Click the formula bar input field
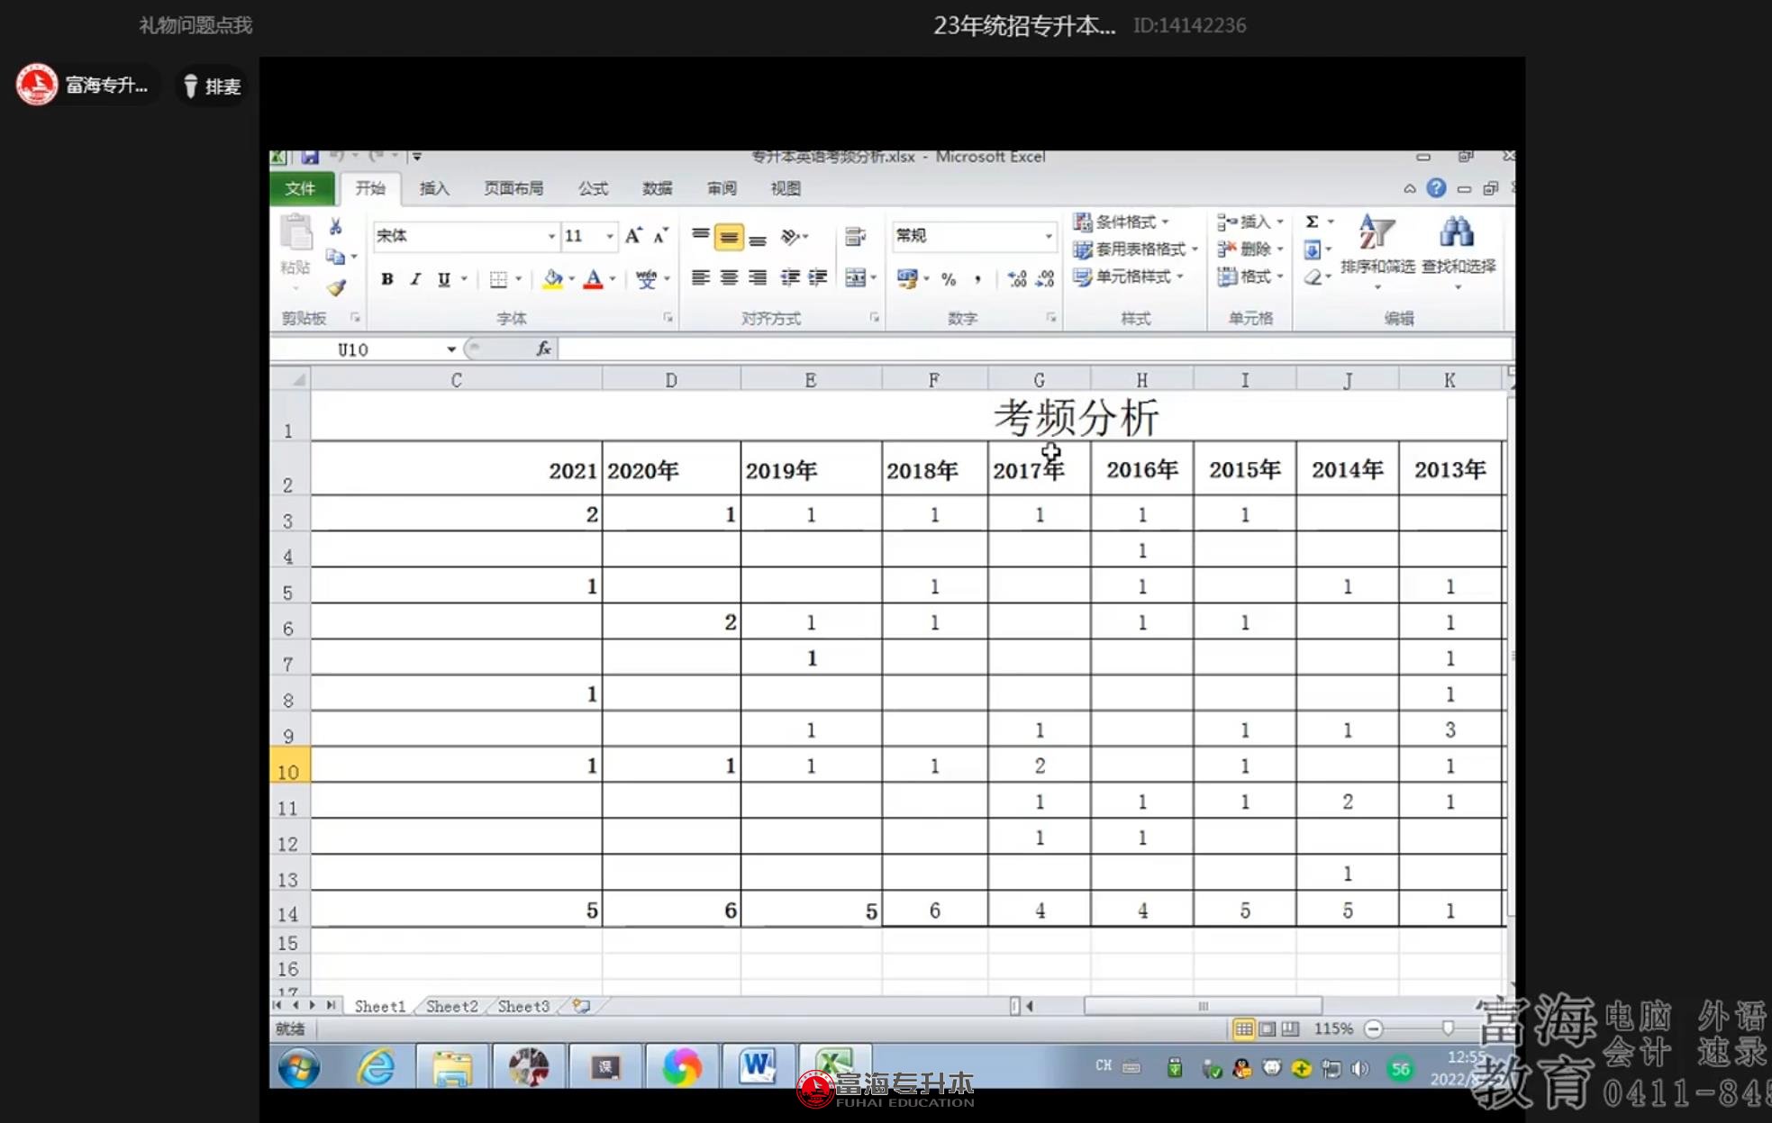 [1034, 349]
